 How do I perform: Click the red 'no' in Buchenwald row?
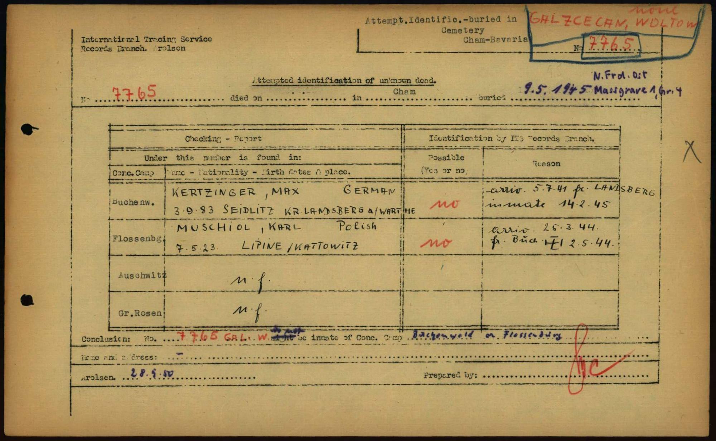pos(445,204)
